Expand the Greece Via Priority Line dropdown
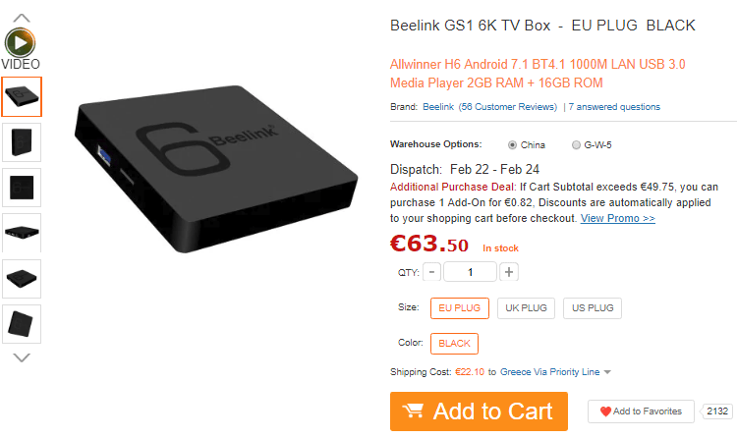The width and height of the screenshot is (737, 438). pos(607,372)
